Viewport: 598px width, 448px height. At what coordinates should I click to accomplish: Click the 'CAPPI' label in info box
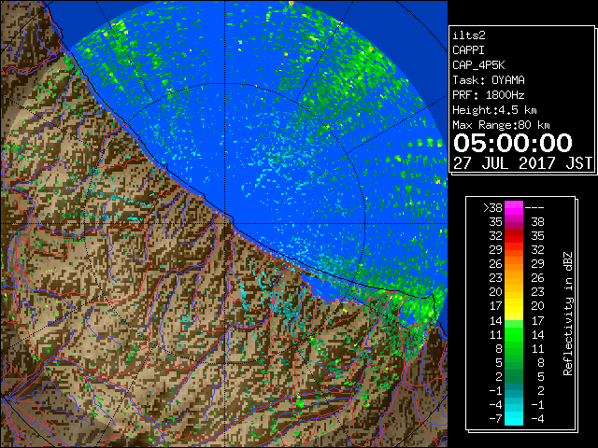pos(468,50)
